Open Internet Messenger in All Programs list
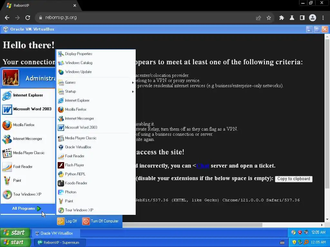This screenshot has height=247, width=330. (x=96, y=118)
